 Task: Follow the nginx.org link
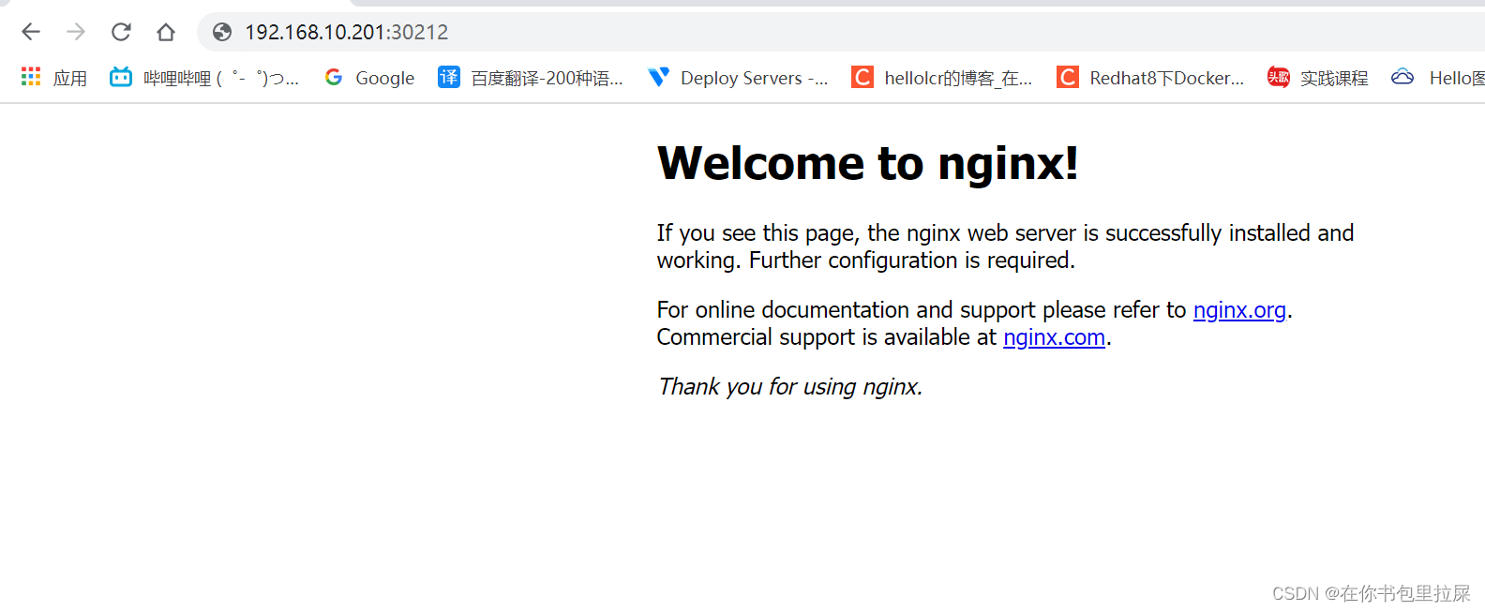pyautogui.click(x=1239, y=310)
